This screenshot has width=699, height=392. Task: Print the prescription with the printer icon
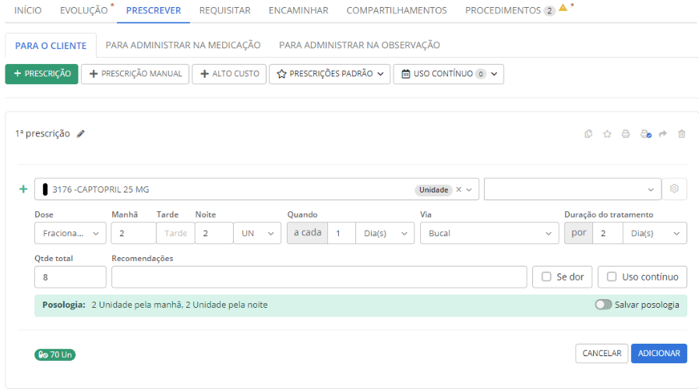[x=626, y=134]
